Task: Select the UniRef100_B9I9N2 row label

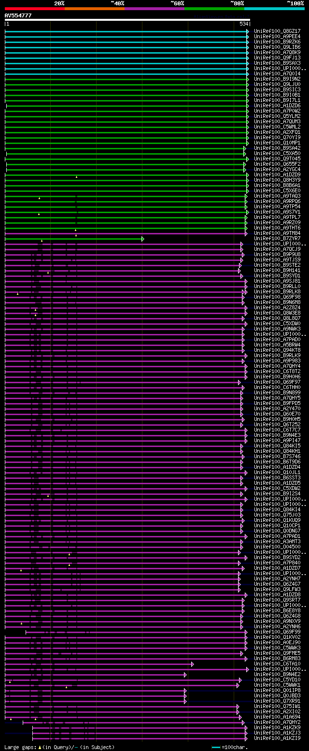Action: coord(277,79)
